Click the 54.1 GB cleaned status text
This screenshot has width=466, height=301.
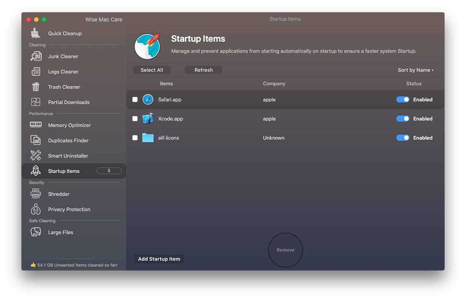click(77, 265)
